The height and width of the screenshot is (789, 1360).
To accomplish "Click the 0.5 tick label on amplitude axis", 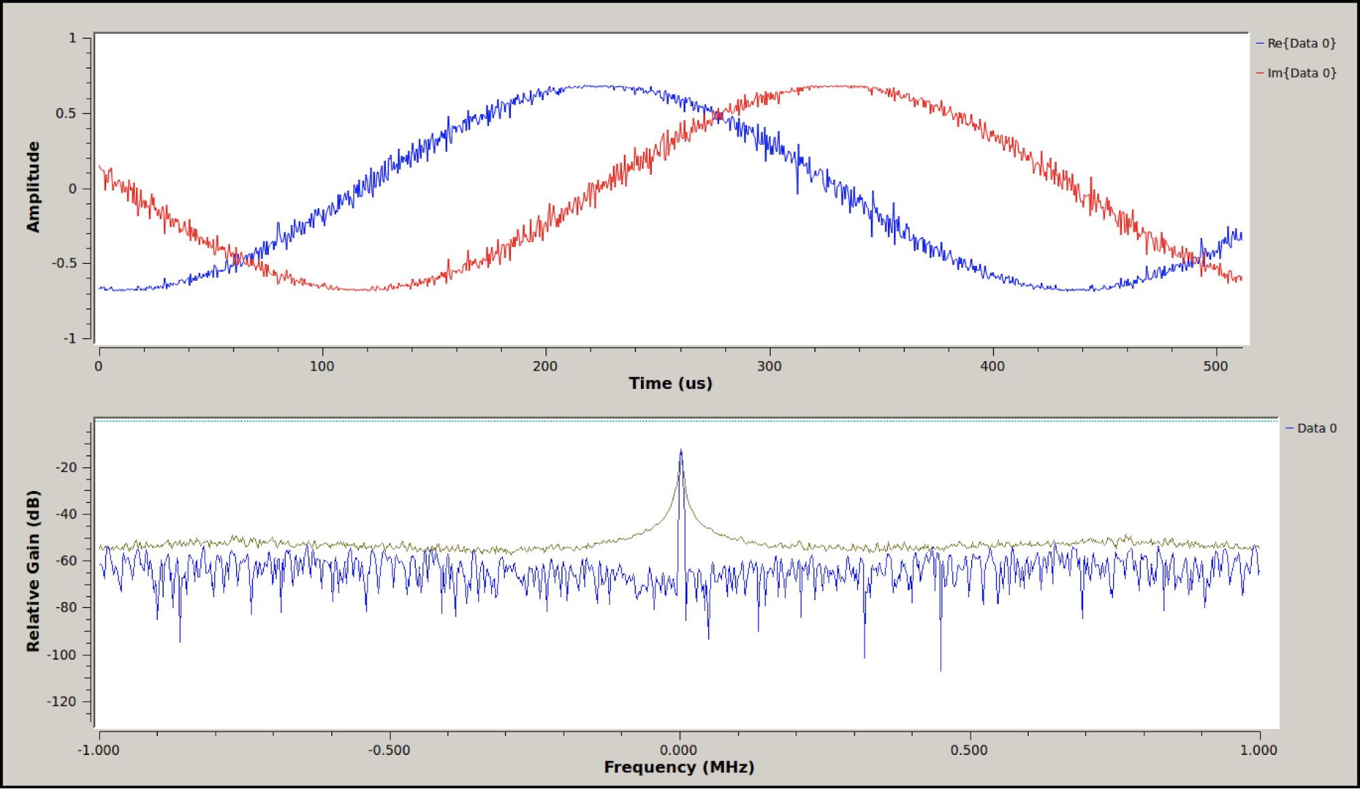I will (x=66, y=114).
